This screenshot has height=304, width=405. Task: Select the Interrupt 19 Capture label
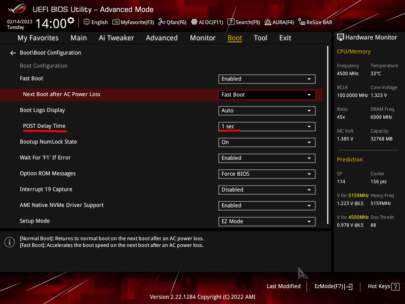tap(46, 189)
